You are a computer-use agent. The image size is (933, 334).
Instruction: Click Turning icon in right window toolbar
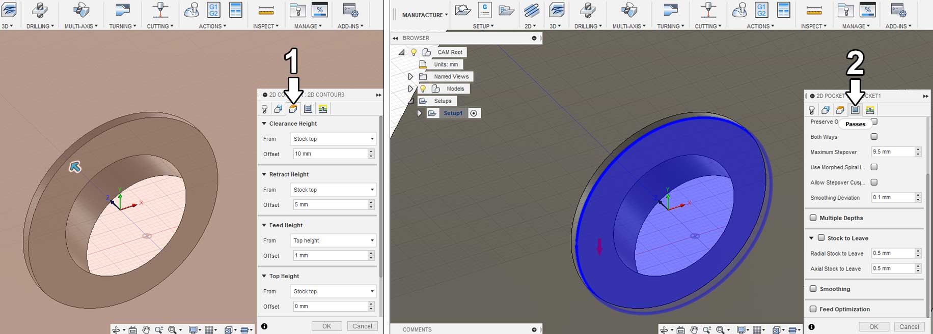pyautogui.click(x=671, y=10)
